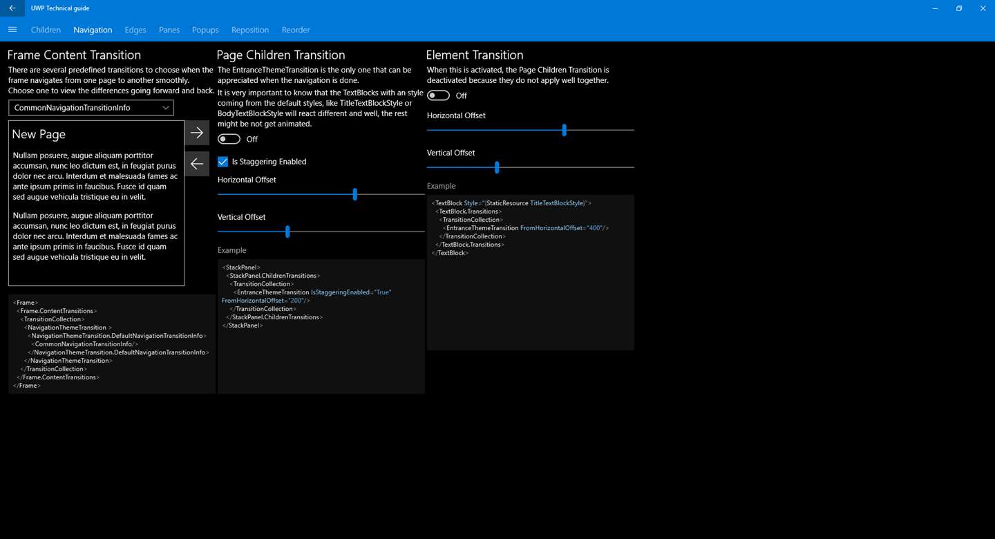
Task: Select the Navigation tab
Action: (x=93, y=30)
